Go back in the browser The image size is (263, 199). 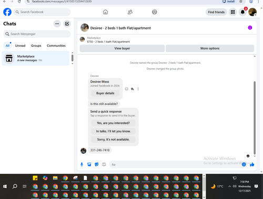coord(5,2)
